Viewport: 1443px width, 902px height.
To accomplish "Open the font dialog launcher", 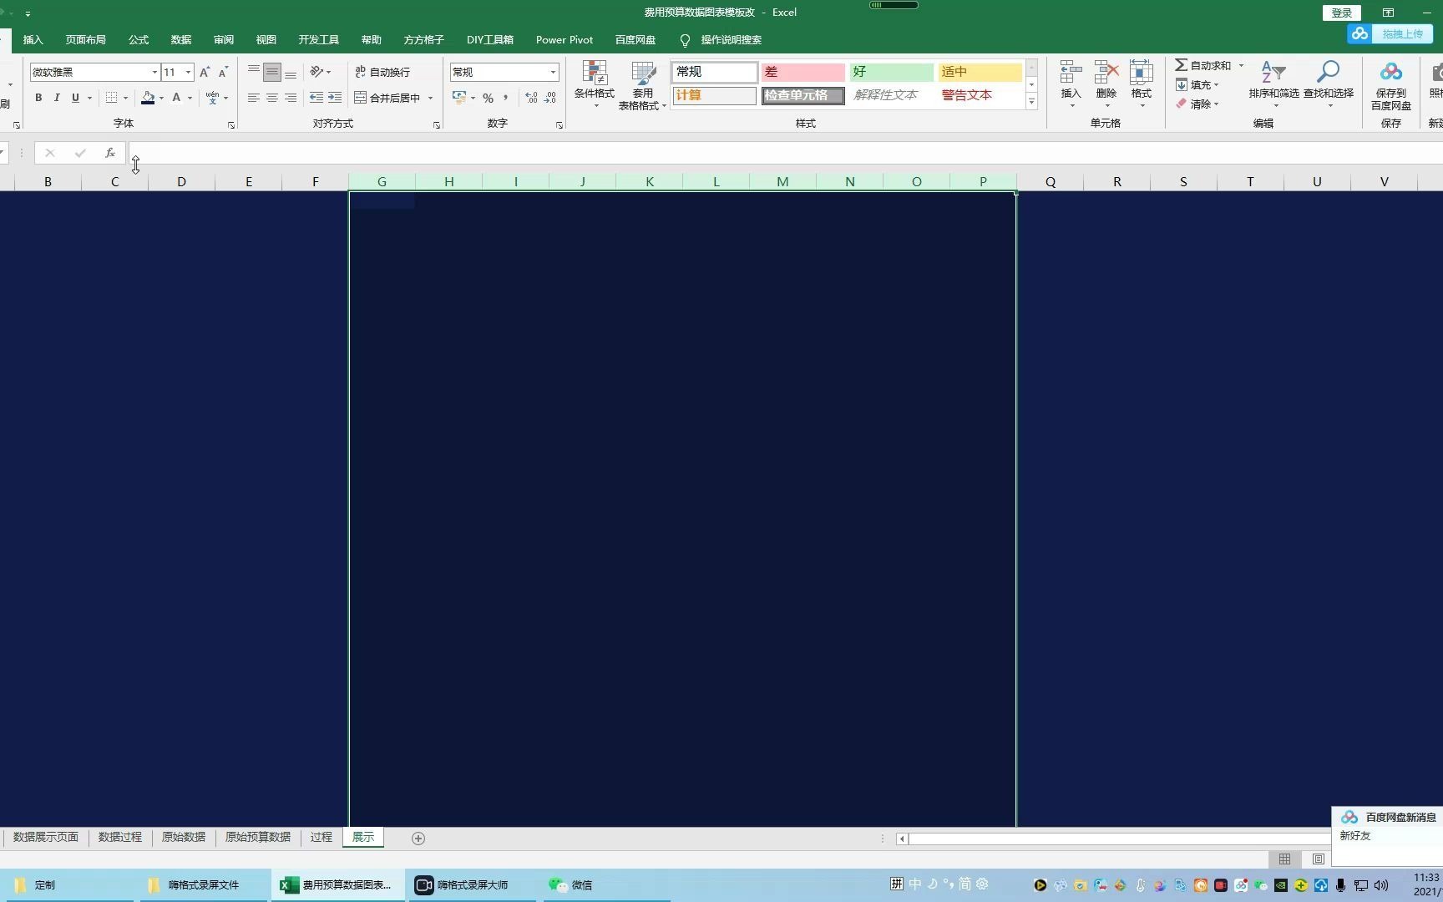I will pyautogui.click(x=231, y=125).
